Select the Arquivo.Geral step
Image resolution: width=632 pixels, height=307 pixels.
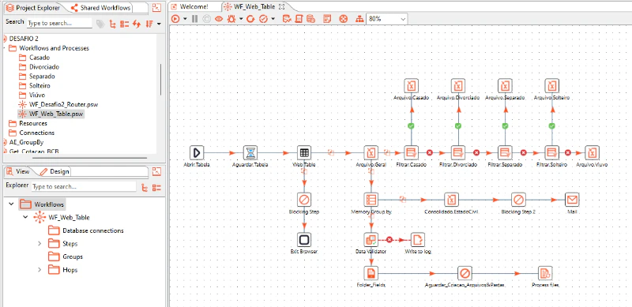[x=371, y=152]
